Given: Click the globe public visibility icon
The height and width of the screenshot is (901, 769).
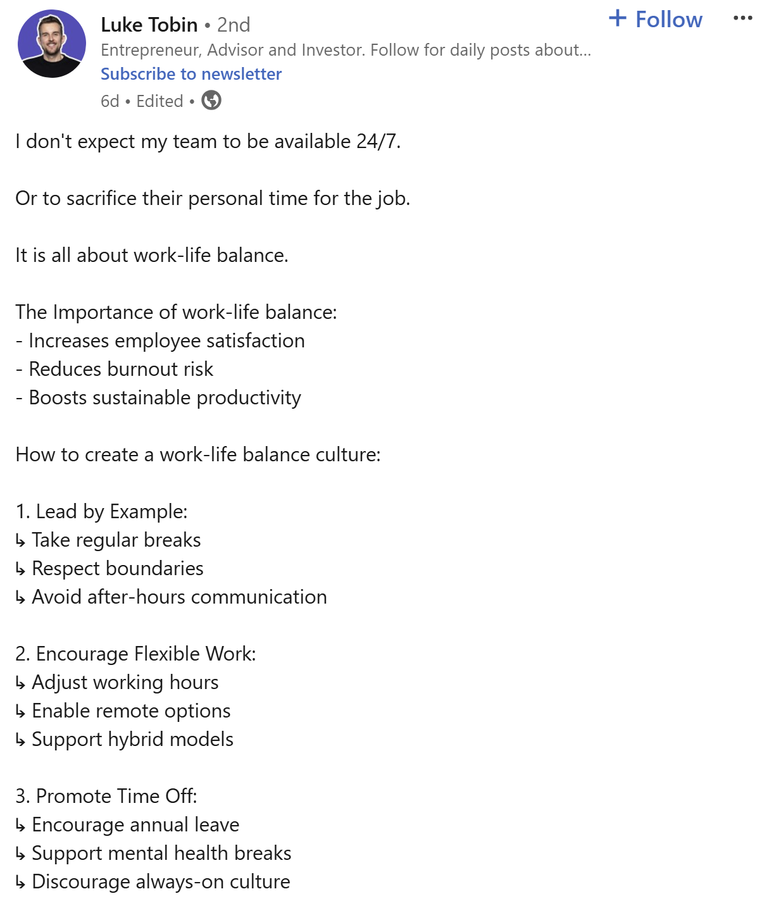Looking at the screenshot, I should [211, 101].
